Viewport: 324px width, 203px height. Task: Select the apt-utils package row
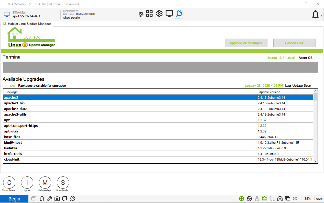pos(158,131)
